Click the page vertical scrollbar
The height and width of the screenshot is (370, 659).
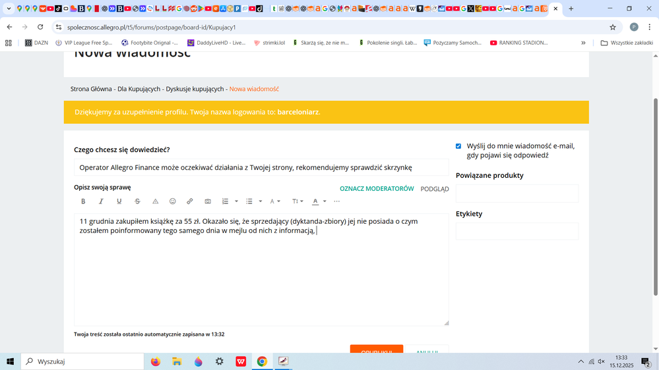(655, 197)
